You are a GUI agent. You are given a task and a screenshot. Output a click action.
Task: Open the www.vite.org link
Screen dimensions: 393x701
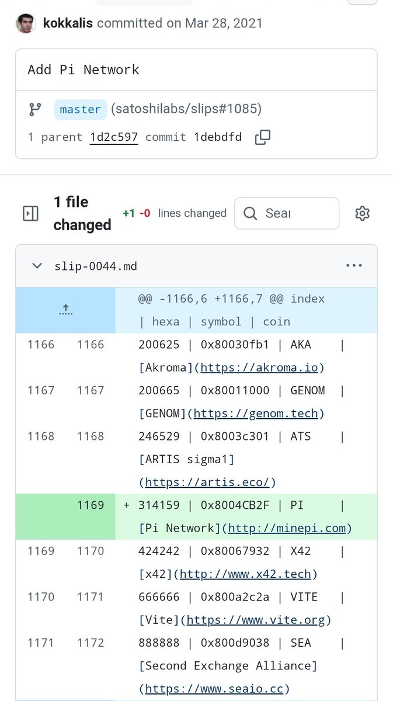point(256,620)
